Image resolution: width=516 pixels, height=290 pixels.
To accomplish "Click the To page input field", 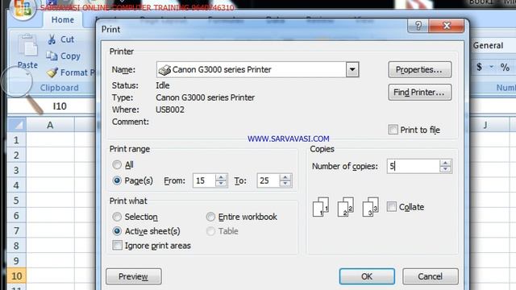I will point(268,180).
